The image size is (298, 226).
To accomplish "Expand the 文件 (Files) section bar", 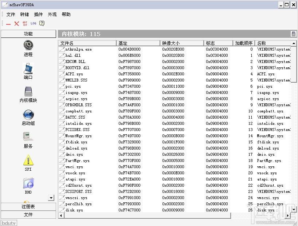I will (28, 214).
